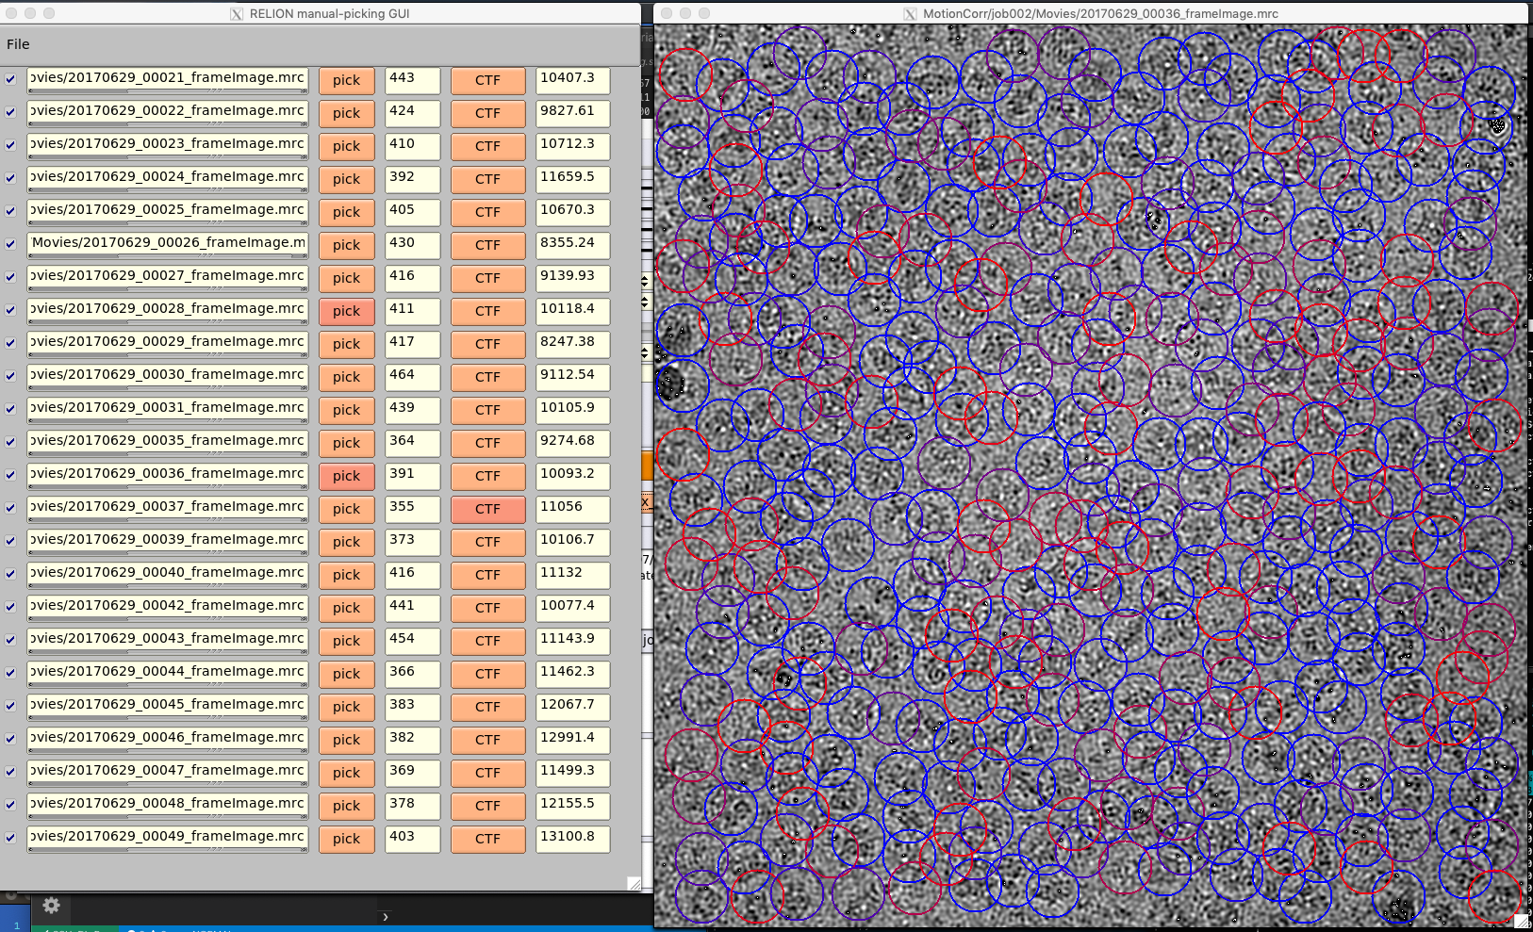Click defocus value field 13100.8
The image size is (1533, 932).
[572, 839]
